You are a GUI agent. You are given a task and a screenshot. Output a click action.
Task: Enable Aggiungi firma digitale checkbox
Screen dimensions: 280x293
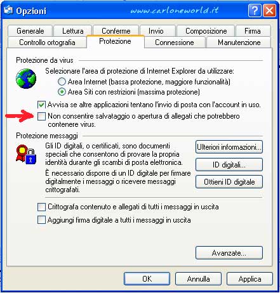click(x=41, y=220)
